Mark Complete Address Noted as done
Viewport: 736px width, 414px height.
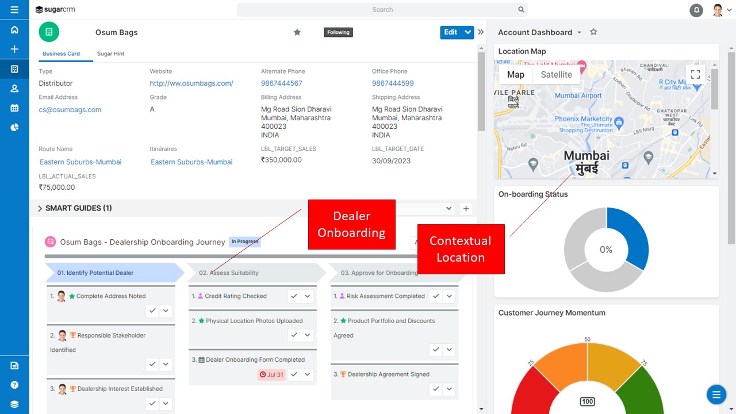click(152, 310)
